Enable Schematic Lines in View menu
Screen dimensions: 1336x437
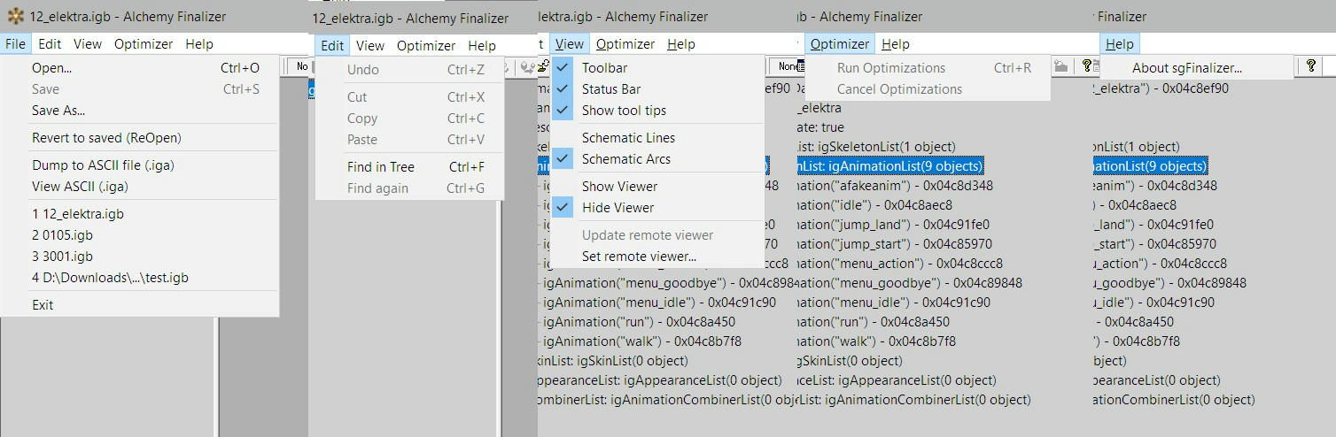[x=656, y=138]
